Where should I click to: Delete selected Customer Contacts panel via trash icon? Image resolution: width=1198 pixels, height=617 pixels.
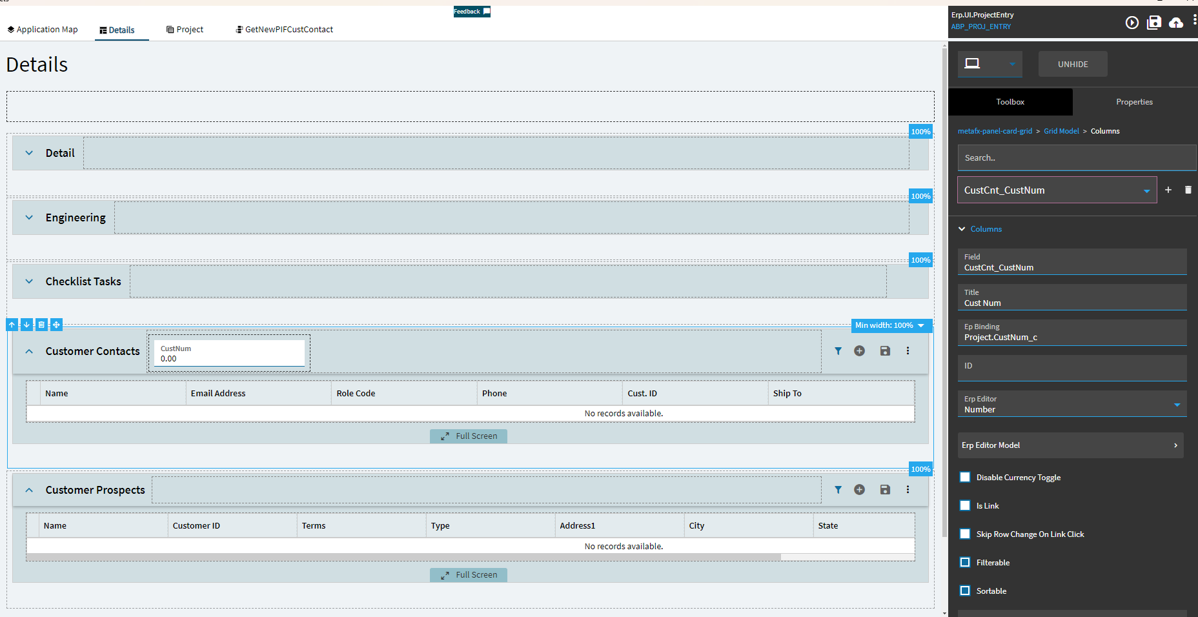pyautogui.click(x=41, y=325)
